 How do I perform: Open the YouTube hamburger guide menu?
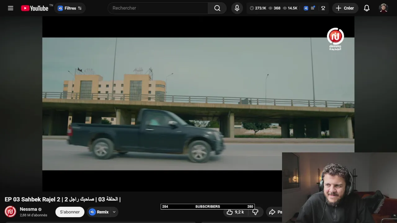pyautogui.click(x=11, y=8)
